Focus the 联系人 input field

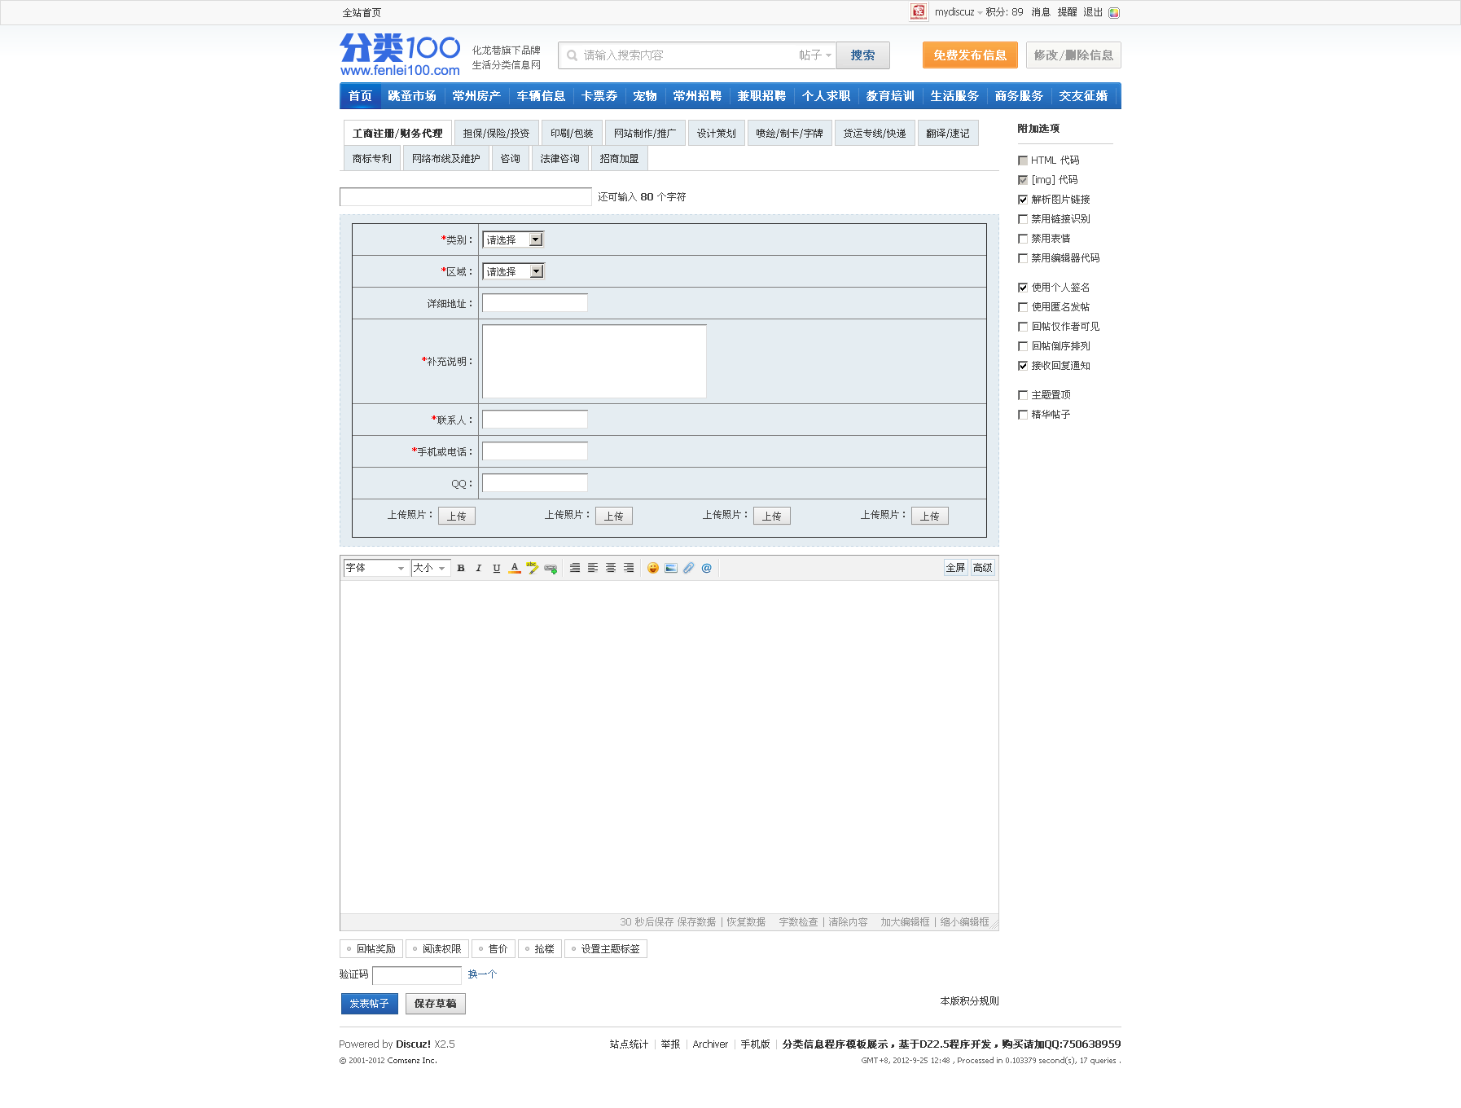[x=535, y=420]
